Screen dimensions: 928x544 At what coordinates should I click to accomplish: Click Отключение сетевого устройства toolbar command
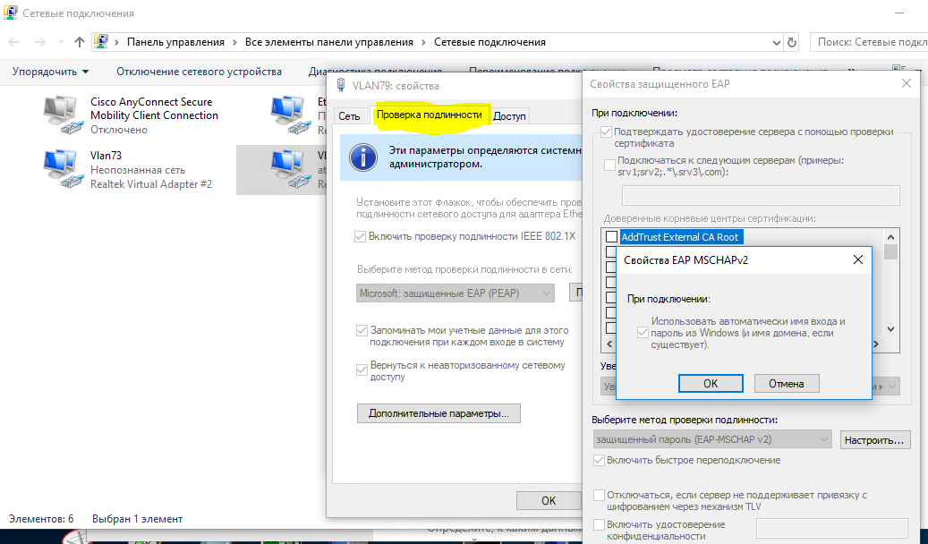pyautogui.click(x=199, y=72)
